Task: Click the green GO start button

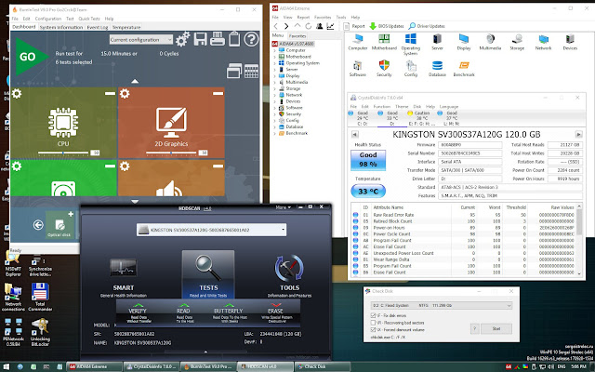Action: pyautogui.click(x=31, y=57)
